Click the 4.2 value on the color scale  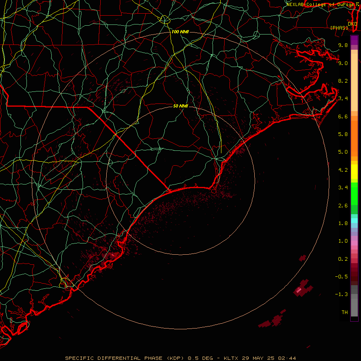343,170
